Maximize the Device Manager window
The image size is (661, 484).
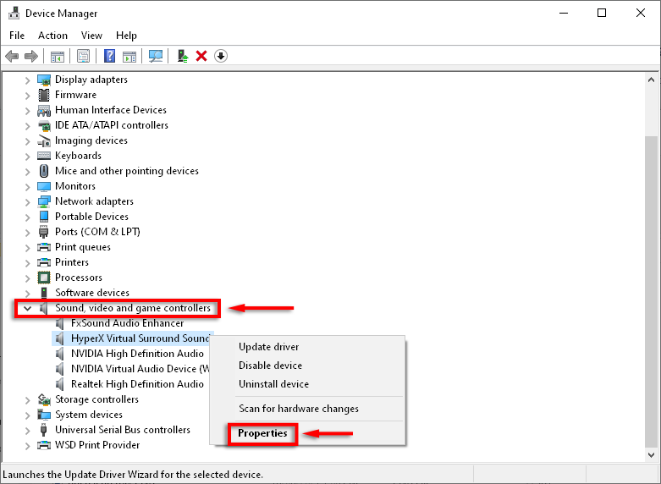[x=602, y=13]
